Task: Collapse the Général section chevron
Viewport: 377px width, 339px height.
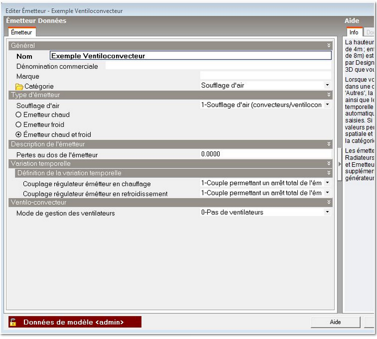Action: click(x=329, y=46)
